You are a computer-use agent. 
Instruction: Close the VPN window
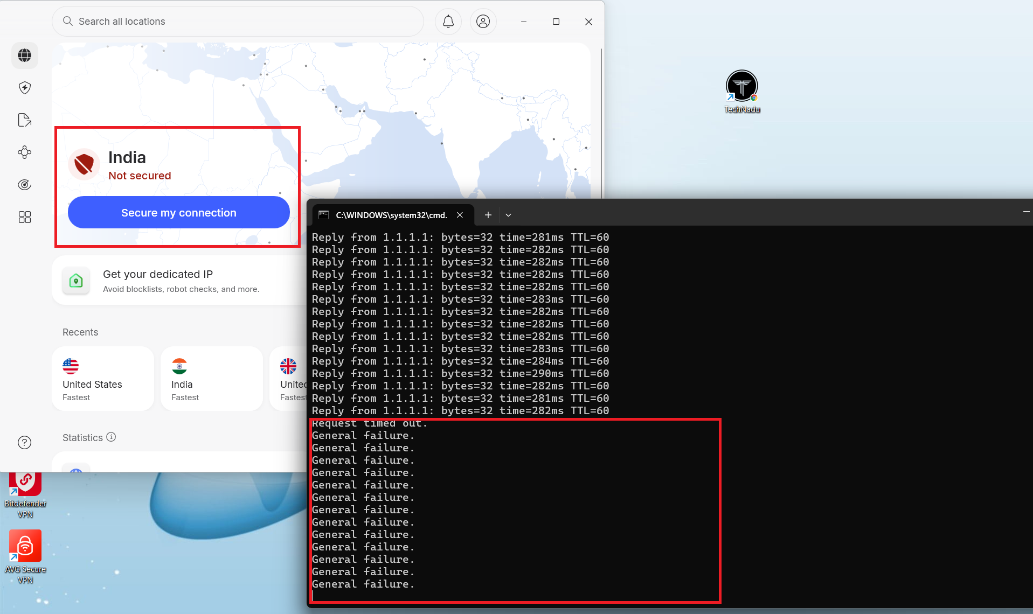click(588, 22)
